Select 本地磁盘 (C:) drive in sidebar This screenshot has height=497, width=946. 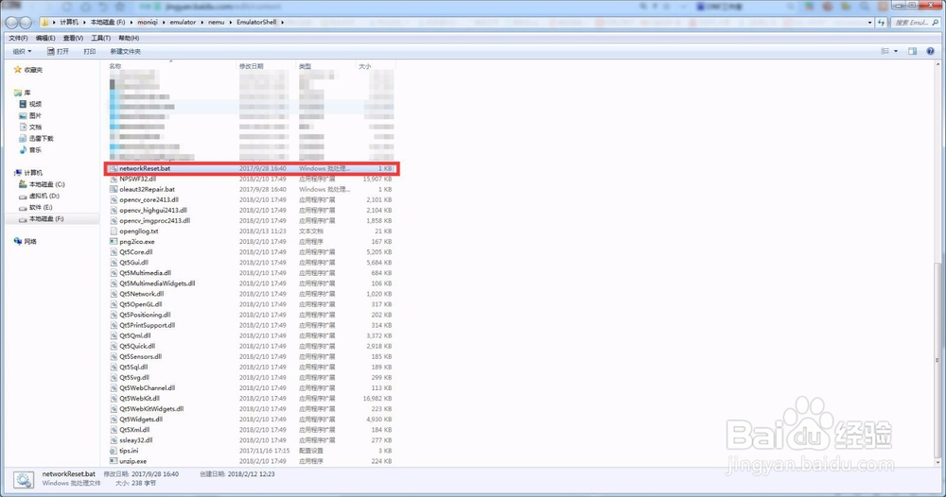41,184
